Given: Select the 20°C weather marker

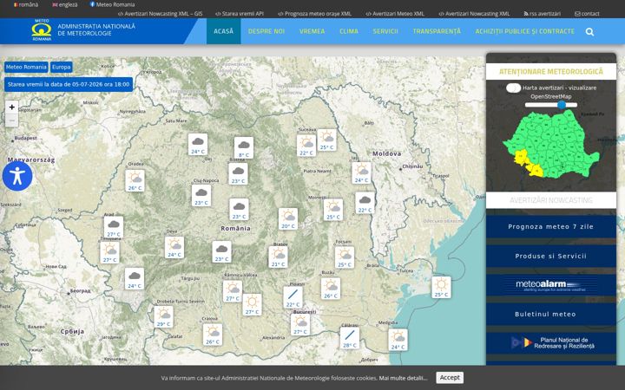Looking at the screenshot, I should click(288, 218).
